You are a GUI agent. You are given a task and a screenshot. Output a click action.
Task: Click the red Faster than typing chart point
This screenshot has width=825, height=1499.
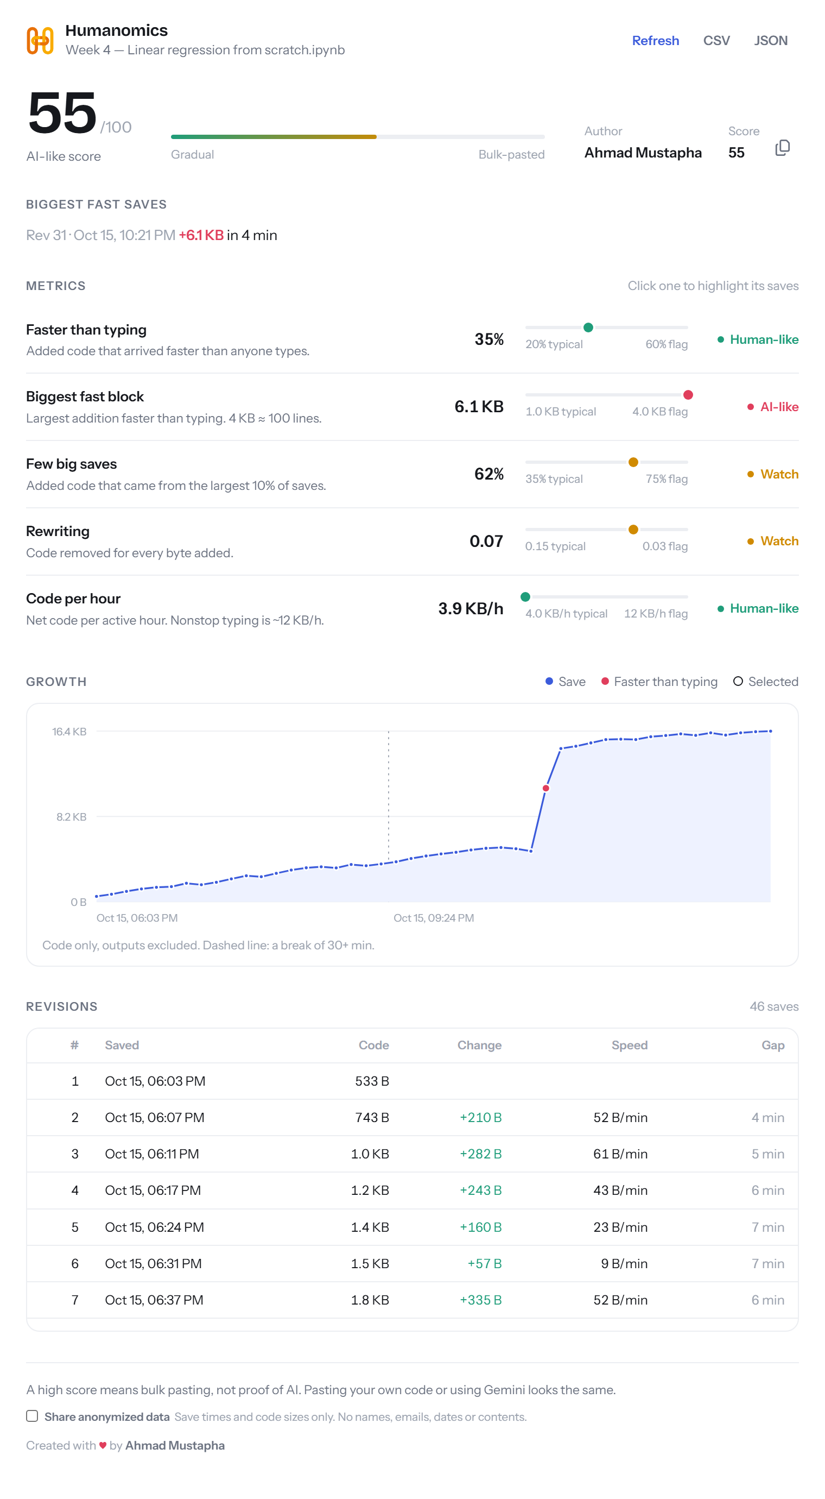click(545, 788)
